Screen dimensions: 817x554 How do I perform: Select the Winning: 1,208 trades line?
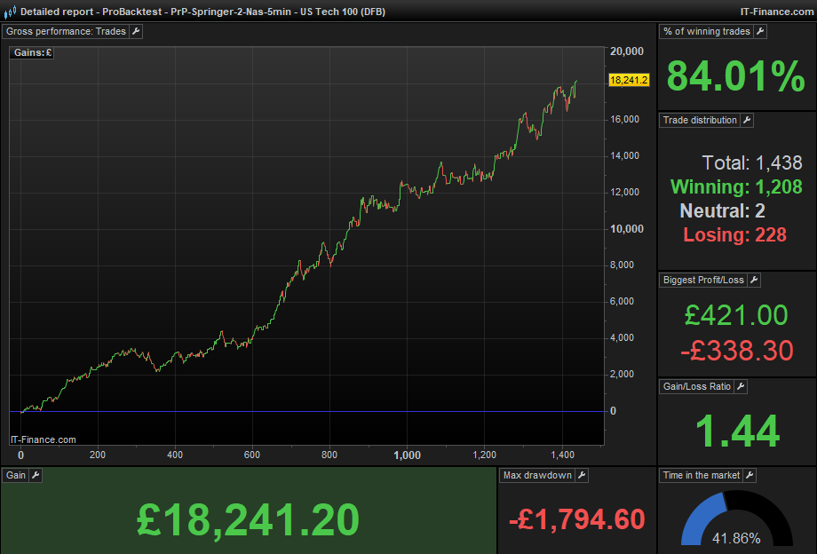[736, 186]
